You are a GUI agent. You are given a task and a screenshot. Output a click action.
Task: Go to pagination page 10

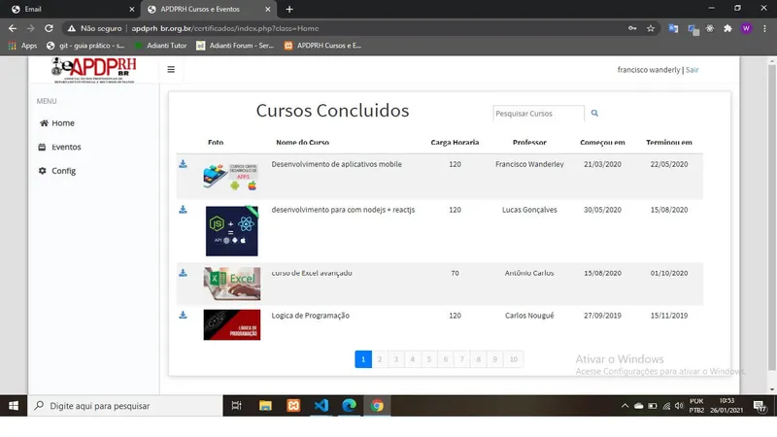[514, 359]
